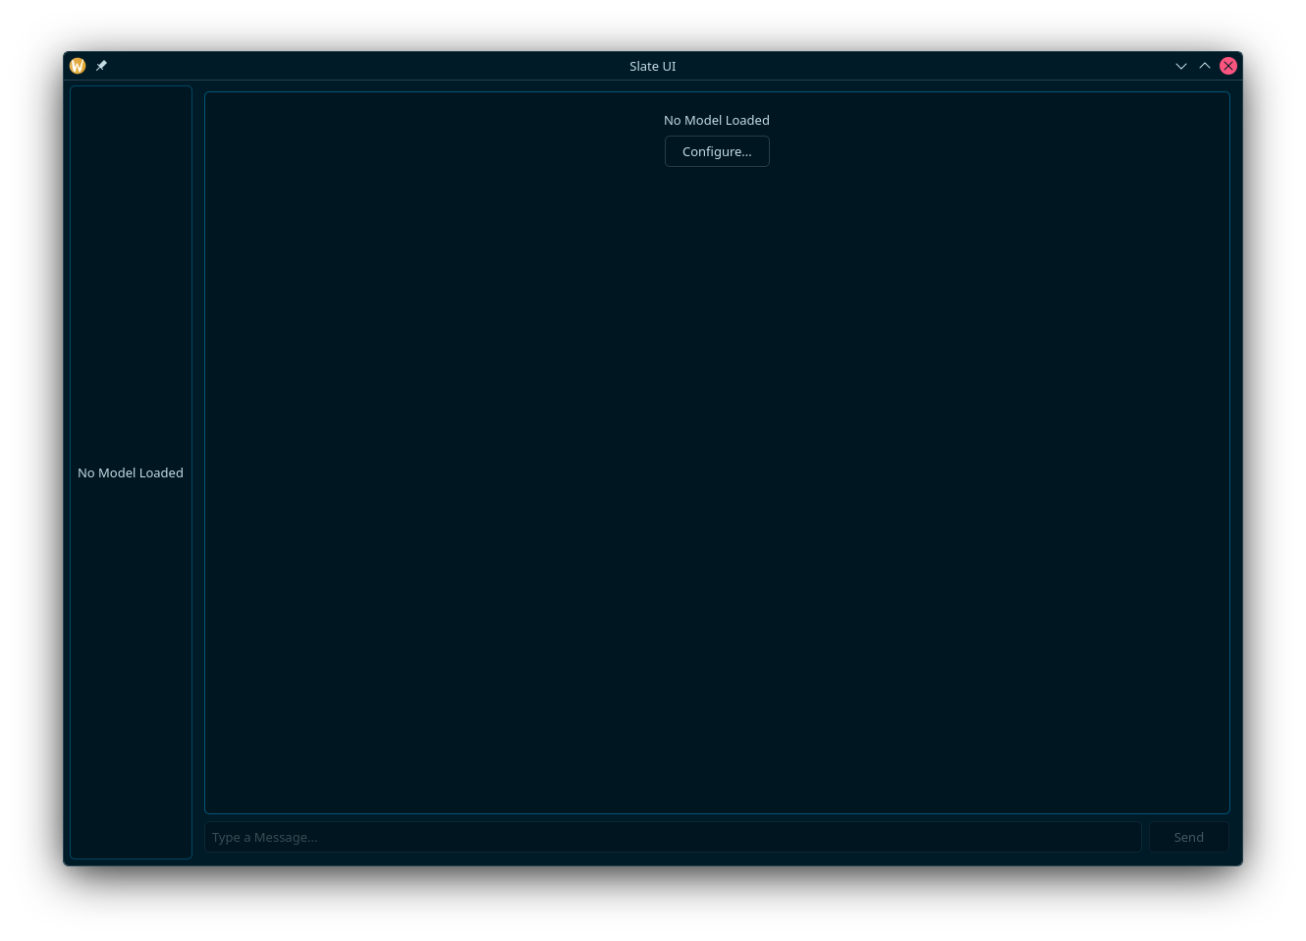Click the Slate UI window title

(x=653, y=66)
